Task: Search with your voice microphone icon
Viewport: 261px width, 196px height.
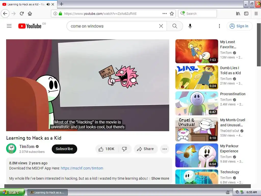Action: tap(190, 26)
